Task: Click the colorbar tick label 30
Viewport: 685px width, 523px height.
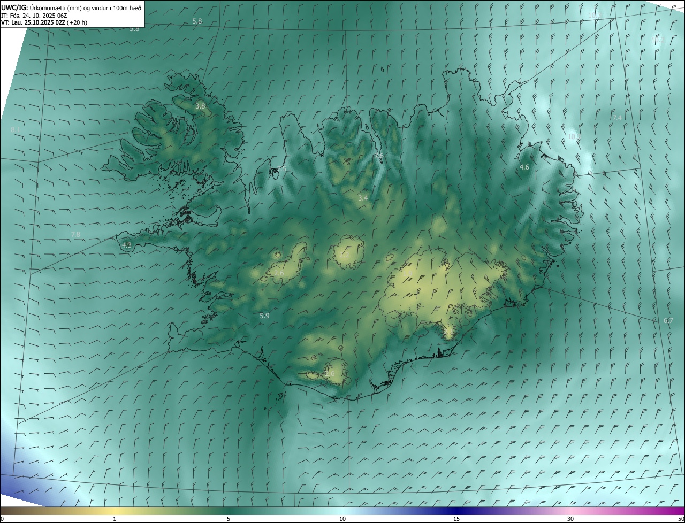Action: pyautogui.click(x=570, y=519)
